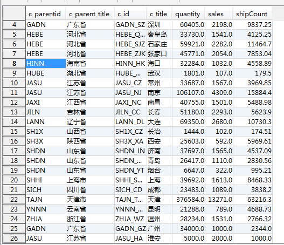Click the LANN_DL cell
Image resolution: width=284 pixels, height=245 pixels.
[130, 121]
